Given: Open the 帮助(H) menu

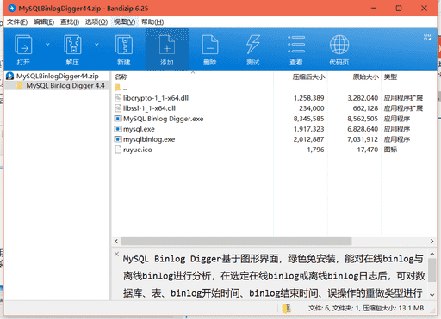Looking at the screenshot, I should pyautogui.click(x=152, y=22).
